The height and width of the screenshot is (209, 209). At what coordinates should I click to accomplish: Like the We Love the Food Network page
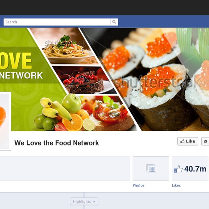(x=188, y=141)
